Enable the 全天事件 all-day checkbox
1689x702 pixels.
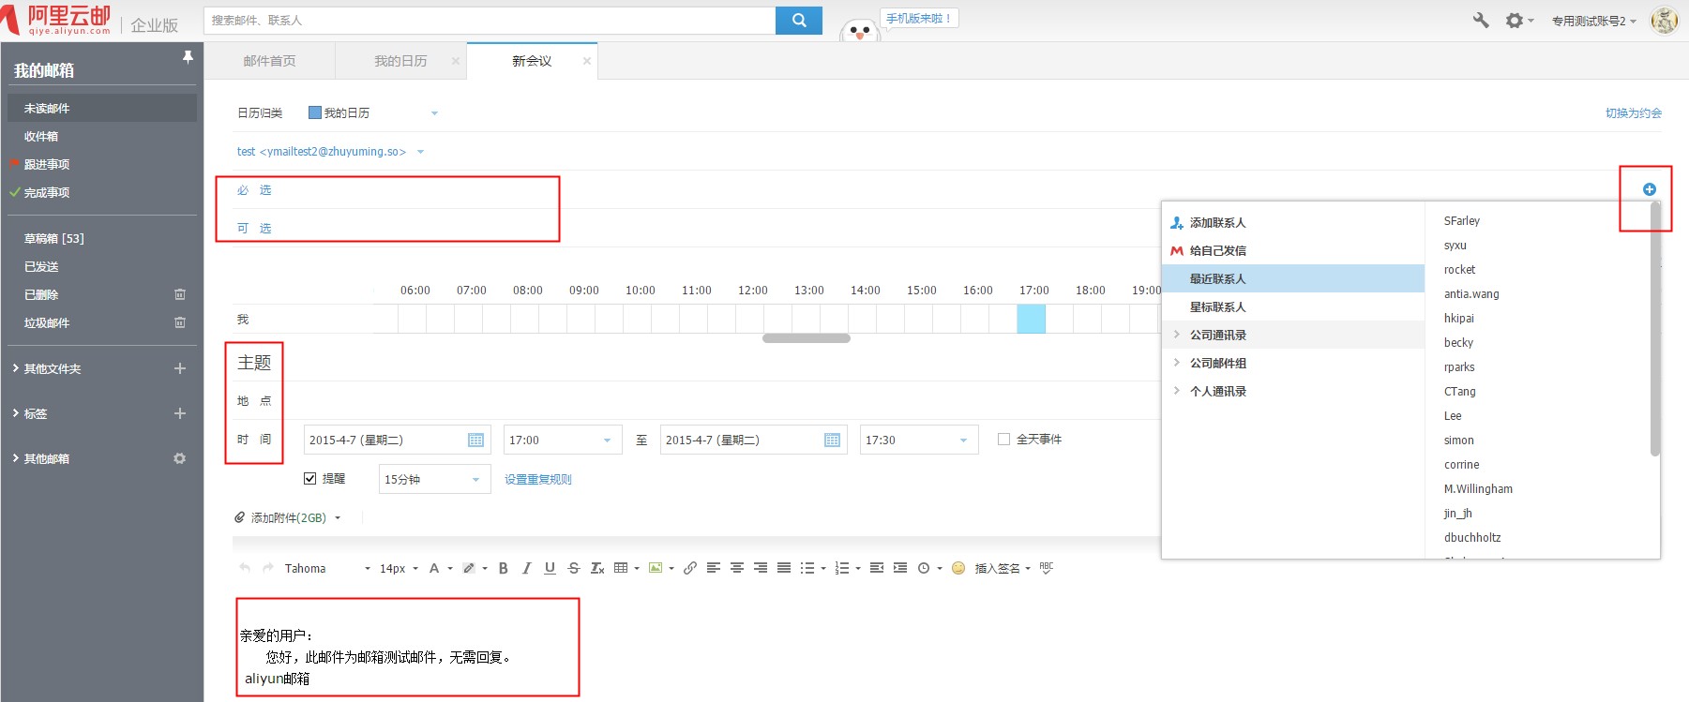click(1003, 439)
